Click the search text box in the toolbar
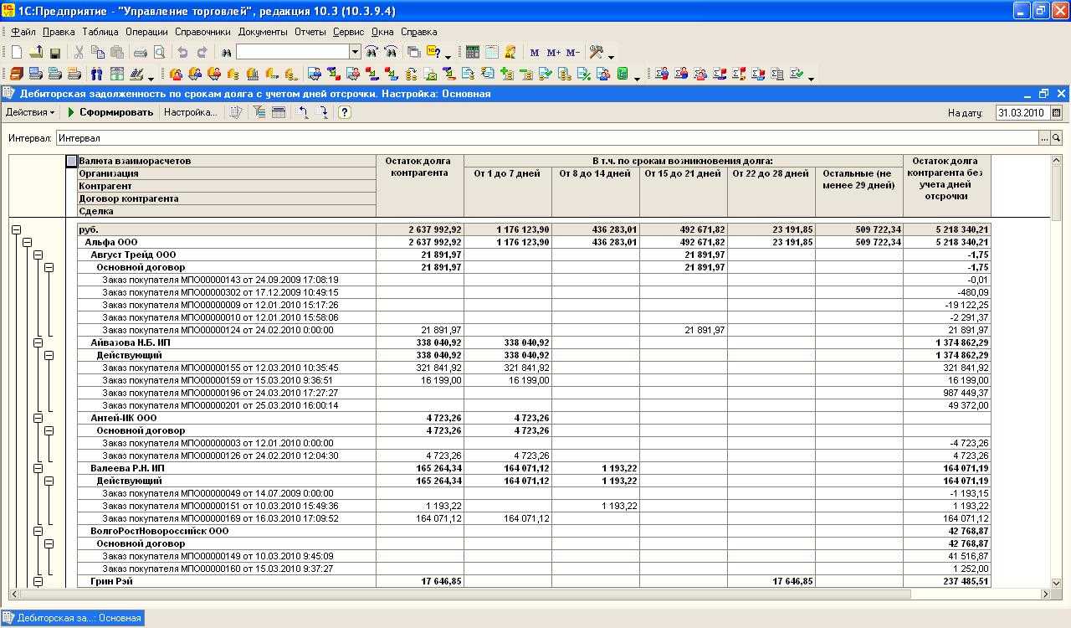The image size is (1071, 628). pos(293,52)
